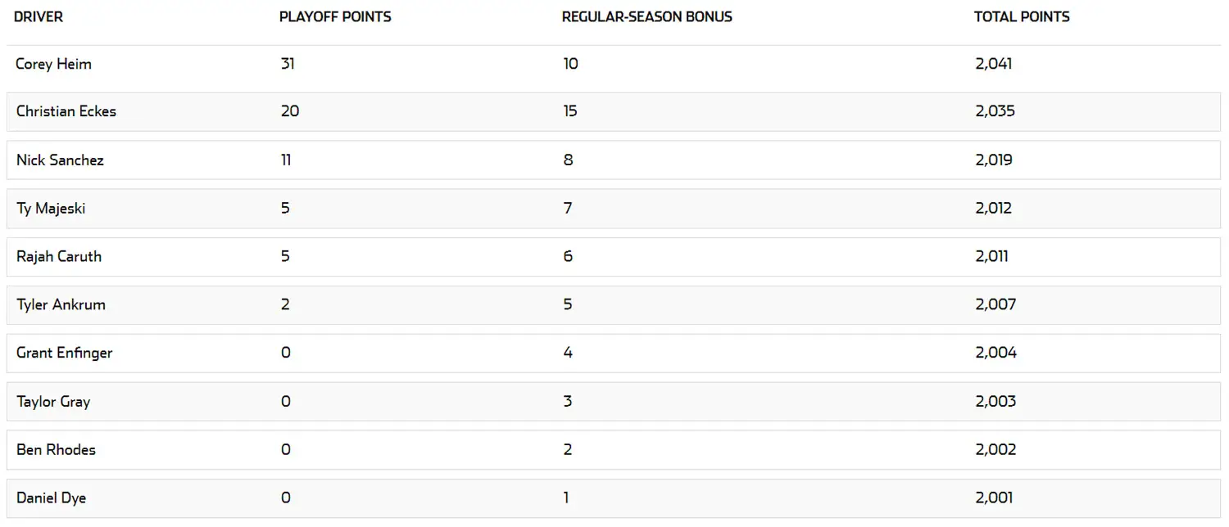Click Corey Heim's 31 playoff points
Viewport: 1229px width, 527px height.
tap(288, 63)
